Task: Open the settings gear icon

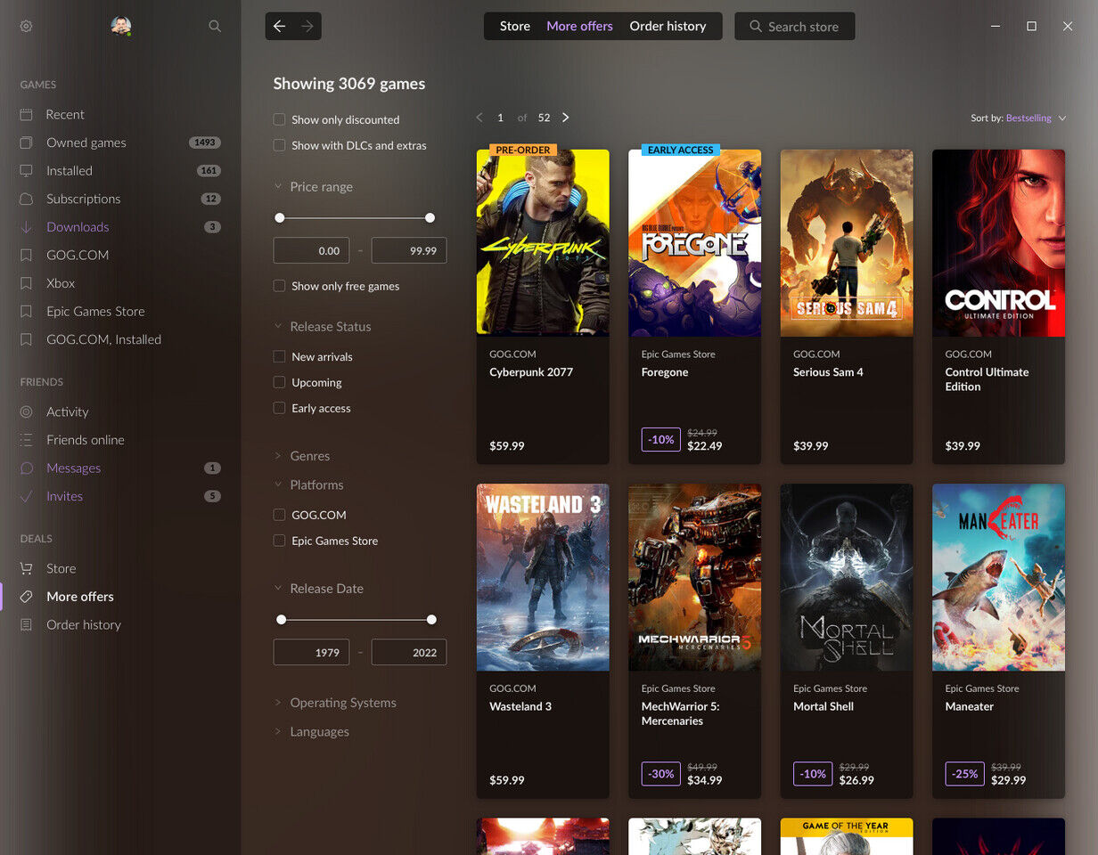Action: pos(26,27)
